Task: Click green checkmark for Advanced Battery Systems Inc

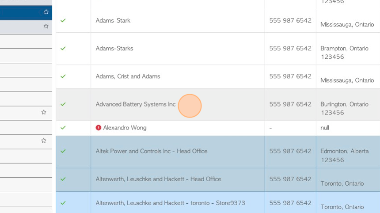Action: [x=63, y=104]
